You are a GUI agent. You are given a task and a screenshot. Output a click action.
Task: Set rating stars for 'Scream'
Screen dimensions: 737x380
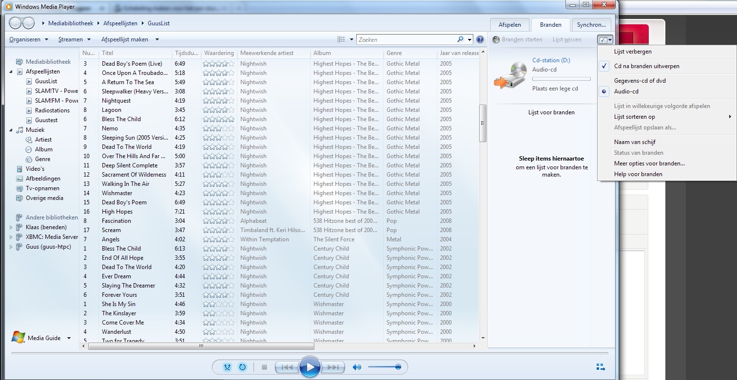pos(219,230)
